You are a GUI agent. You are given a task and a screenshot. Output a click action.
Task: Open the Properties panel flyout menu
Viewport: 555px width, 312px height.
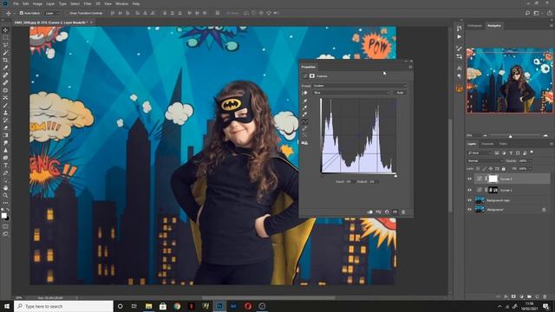410,67
